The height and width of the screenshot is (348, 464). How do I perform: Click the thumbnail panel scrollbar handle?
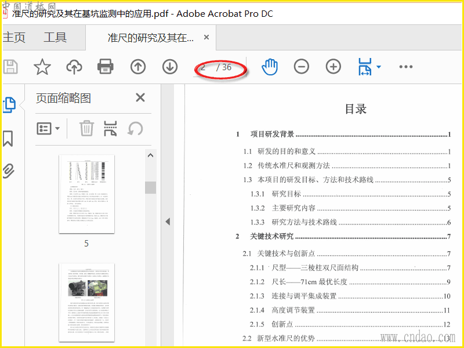[x=151, y=187]
